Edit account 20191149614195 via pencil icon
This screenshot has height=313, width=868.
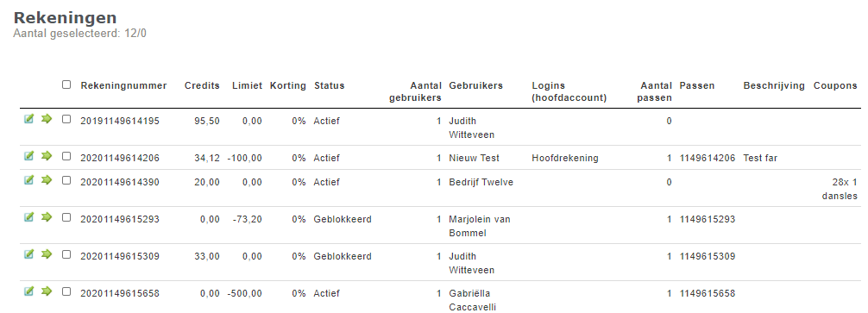tap(28, 119)
